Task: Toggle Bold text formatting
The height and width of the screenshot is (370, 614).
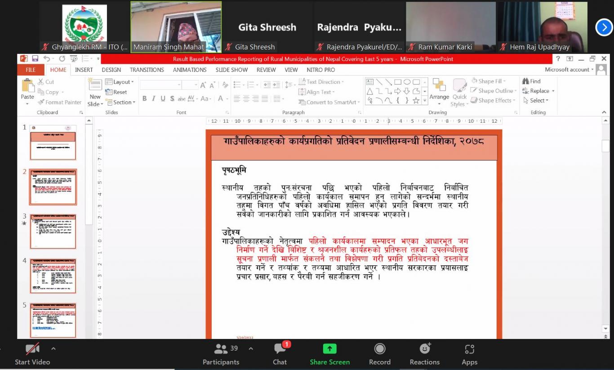Action: pos(144,99)
